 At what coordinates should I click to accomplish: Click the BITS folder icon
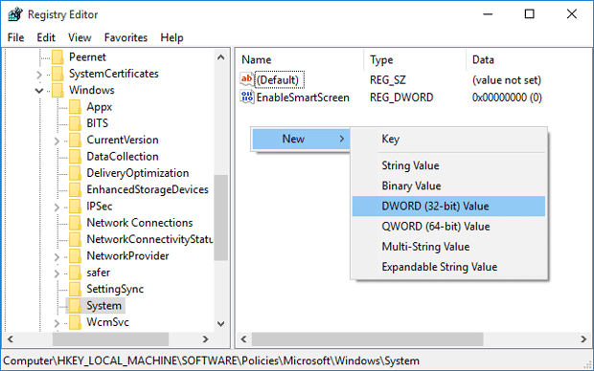point(75,123)
